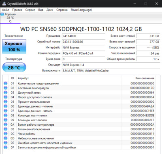The width and height of the screenshot is (162, 154).
Task: Click the status circle next to Критическое предупреждение
Action: [6, 83]
